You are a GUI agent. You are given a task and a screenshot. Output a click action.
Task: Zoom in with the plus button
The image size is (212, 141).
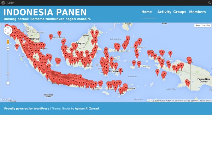[x=8, y=48]
